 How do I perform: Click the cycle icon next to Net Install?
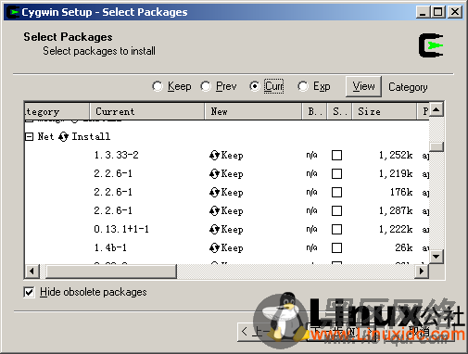click(63, 136)
